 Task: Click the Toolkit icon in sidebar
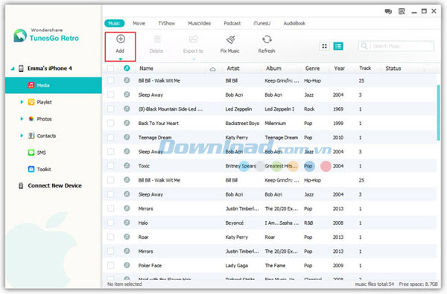pyautogui.click(x=31, y=169)
